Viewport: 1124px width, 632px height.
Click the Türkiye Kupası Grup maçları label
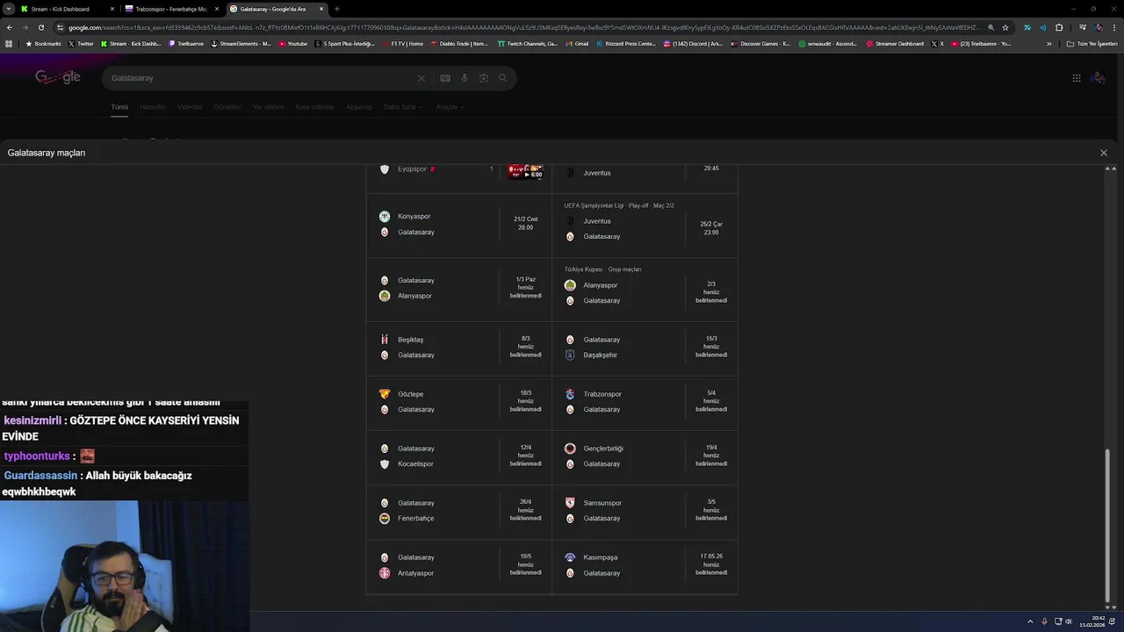602,269
